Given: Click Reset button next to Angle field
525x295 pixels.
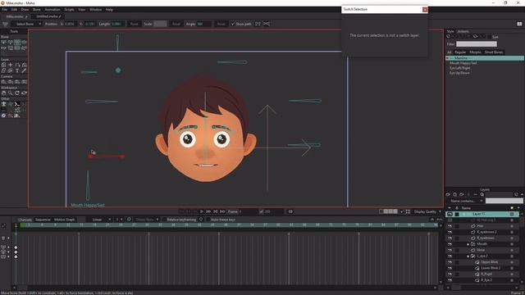Looking at the screenshot, I should pos(221,24).
